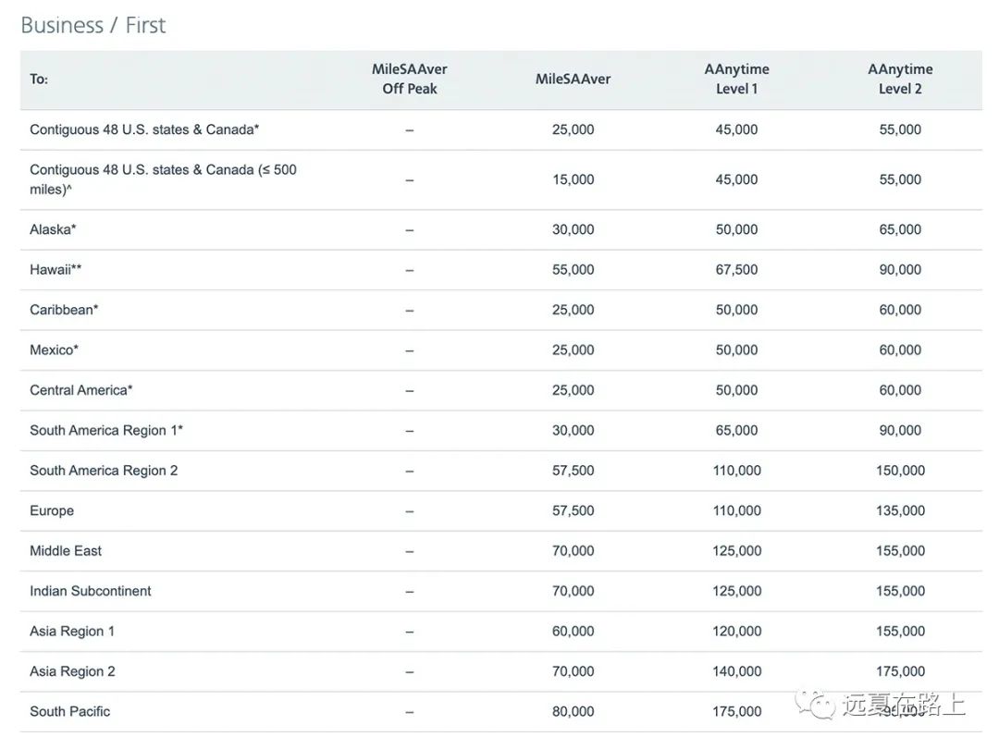Image resolution: width=999 pixels, height=749 pixels.
Task: Click the 140,000 value for Asia Region 2
Action: click(736, 670)
